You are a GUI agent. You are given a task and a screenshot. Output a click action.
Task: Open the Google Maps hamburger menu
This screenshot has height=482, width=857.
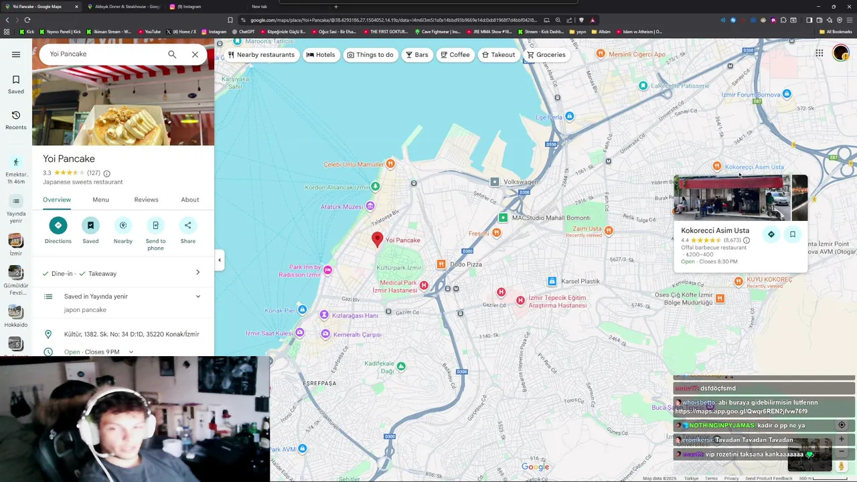point(16,54)
